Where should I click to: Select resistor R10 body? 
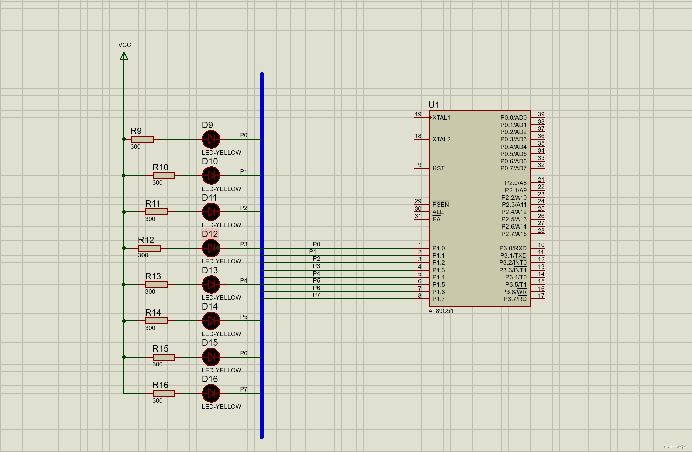164,175
